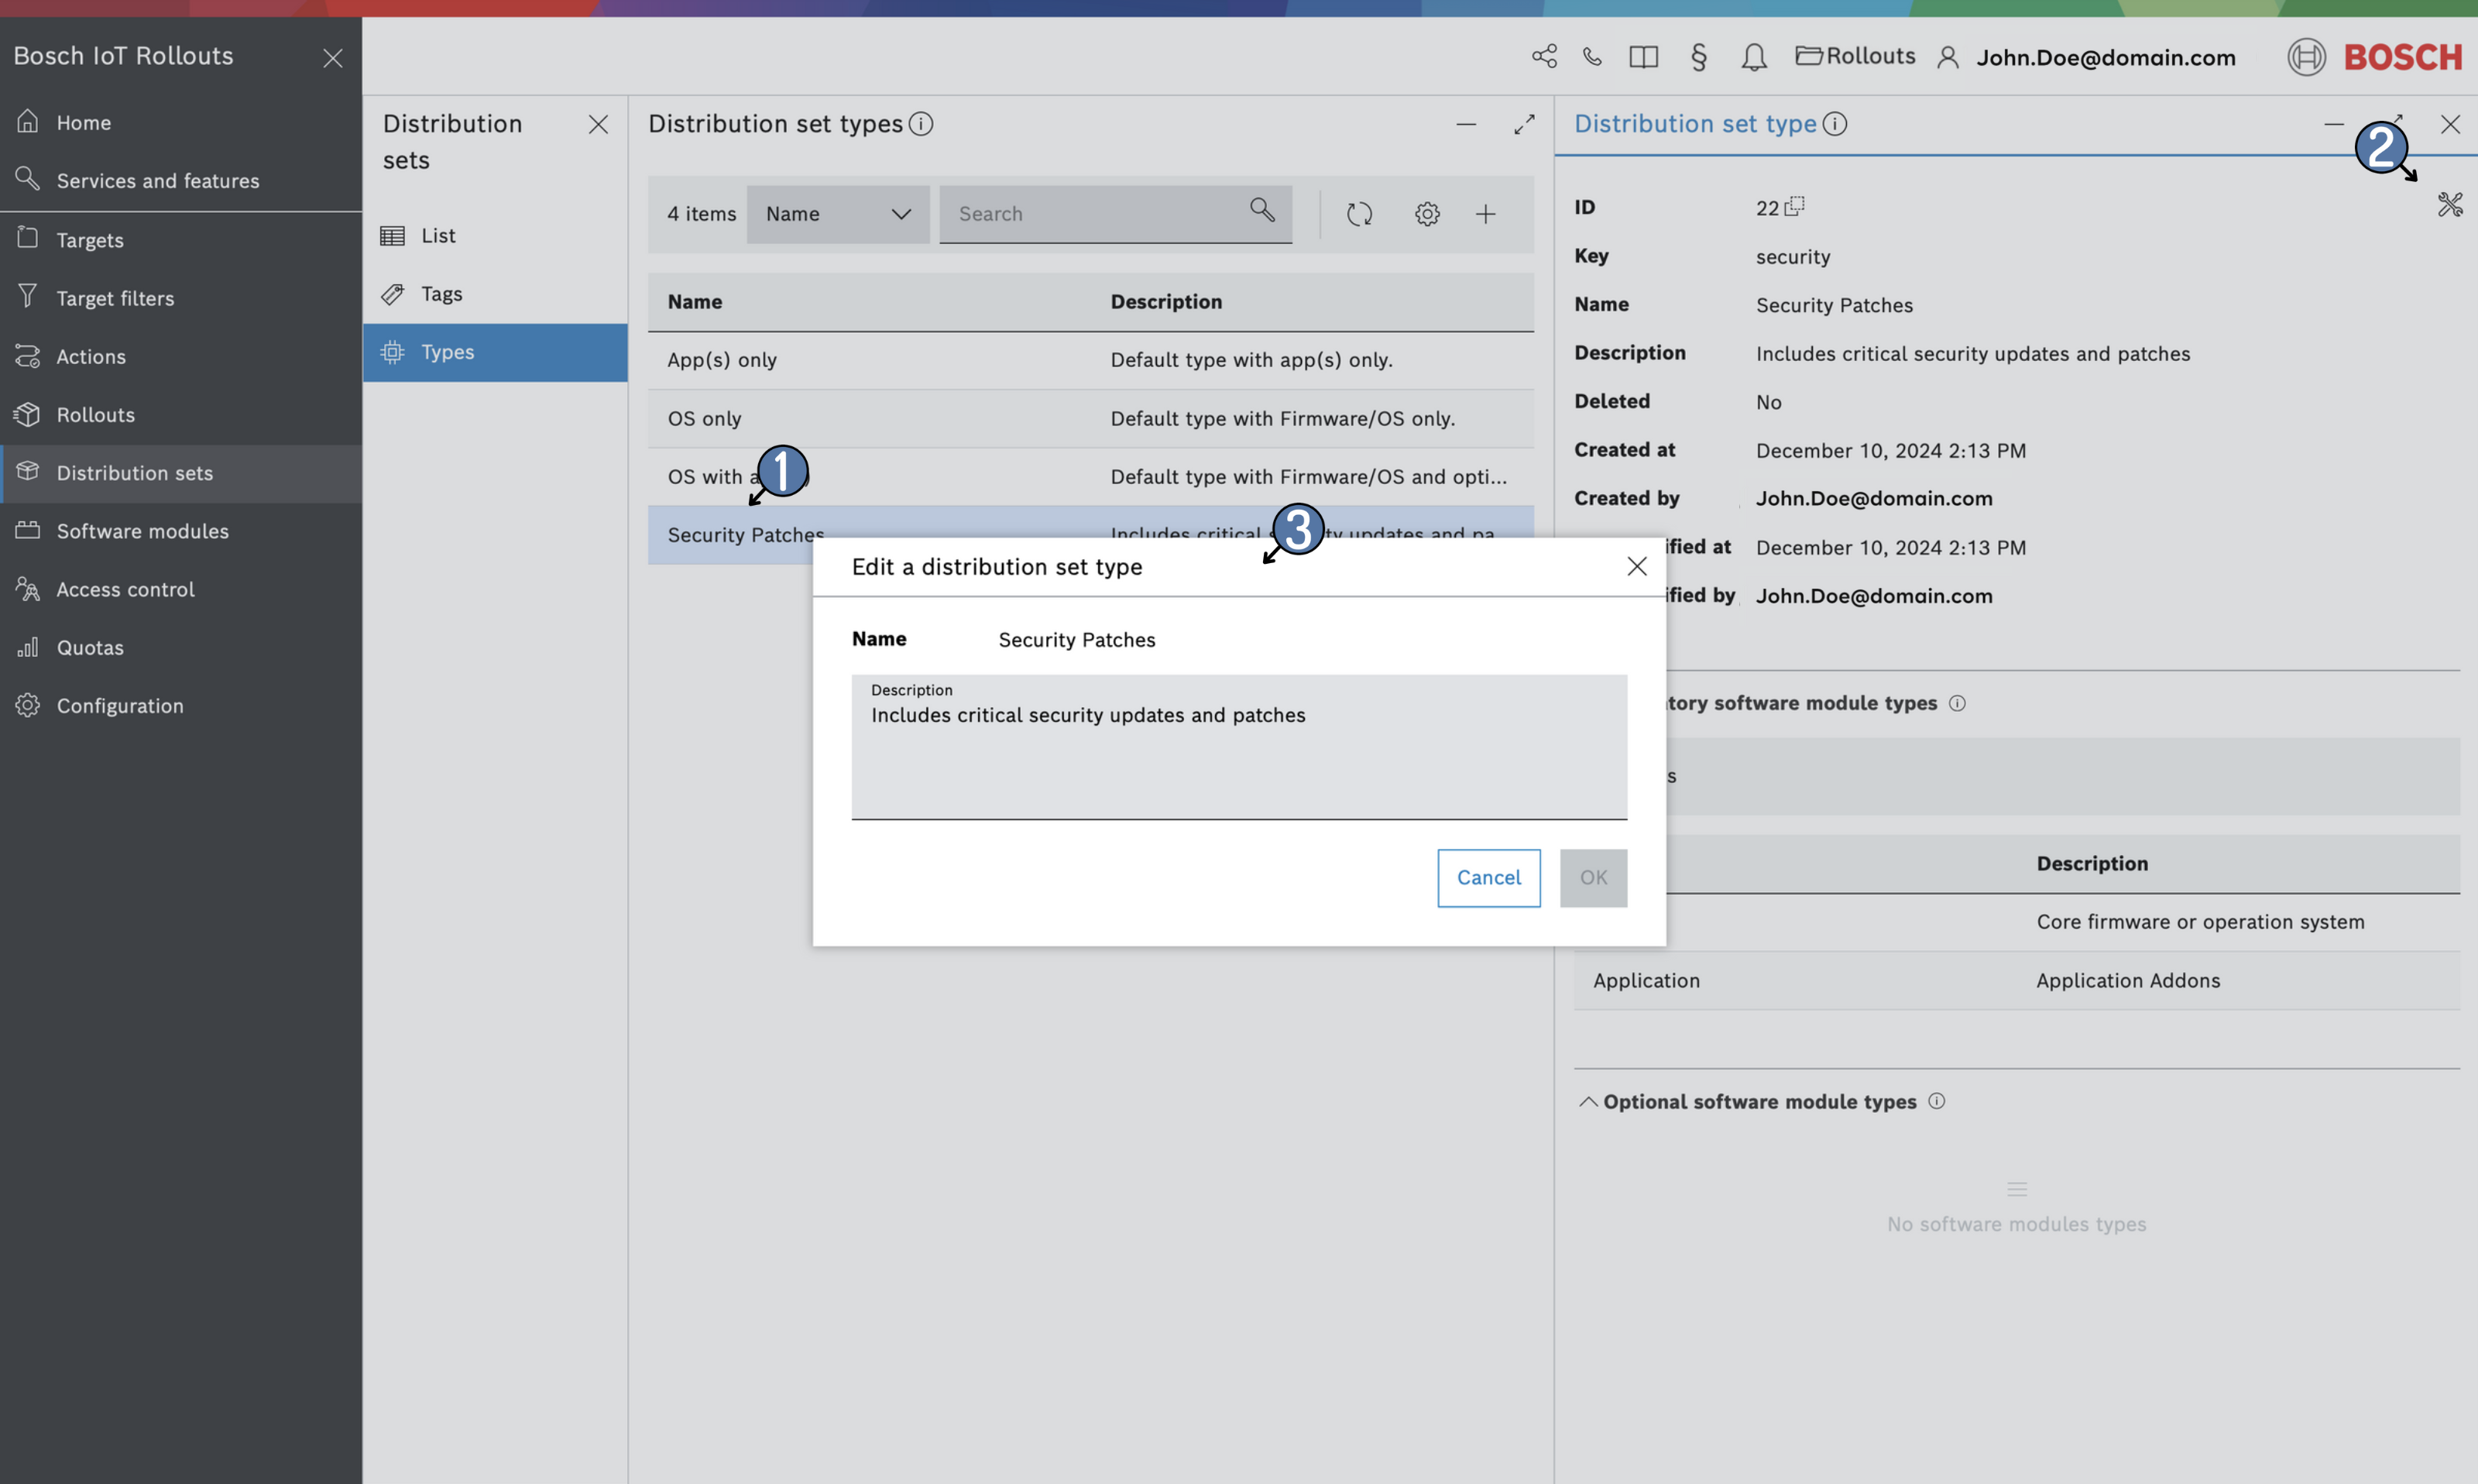The height and width of the screenshot is (1484, 2478).
Task: Open table settings gear icon
Action: tap(1427, 214)
